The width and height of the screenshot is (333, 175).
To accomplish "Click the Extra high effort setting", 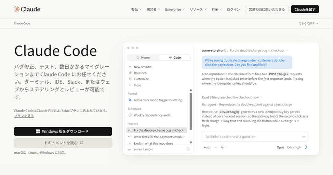I will (x=294, y=147).
